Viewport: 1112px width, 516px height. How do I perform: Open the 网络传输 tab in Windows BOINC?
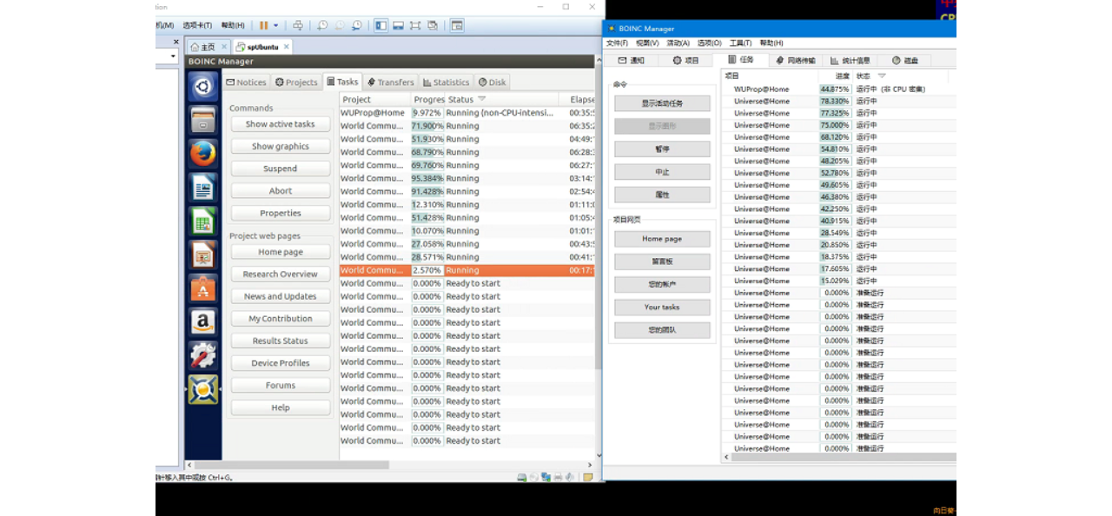tap(795, 61)
